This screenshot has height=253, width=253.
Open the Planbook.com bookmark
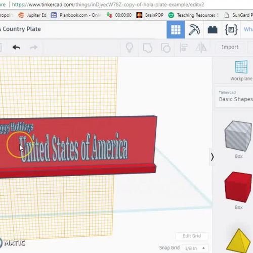tap(76, 15)
